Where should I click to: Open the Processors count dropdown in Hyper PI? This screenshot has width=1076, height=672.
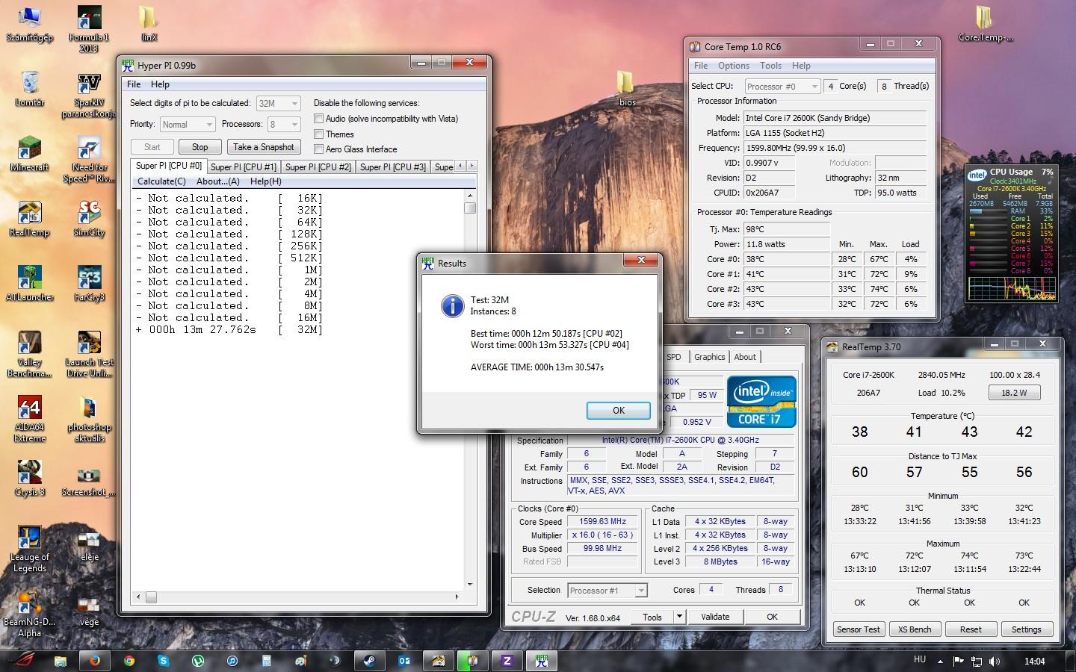tap(284, 125)
